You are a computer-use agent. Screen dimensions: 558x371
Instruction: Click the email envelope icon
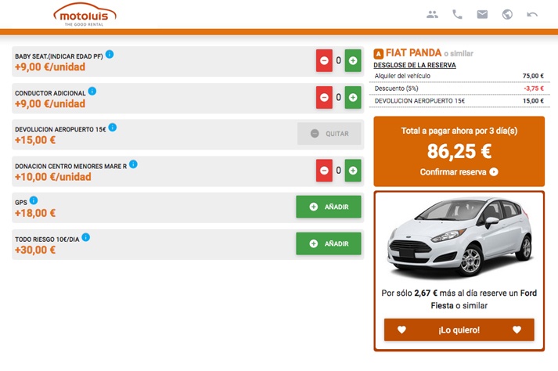(482, 15)
